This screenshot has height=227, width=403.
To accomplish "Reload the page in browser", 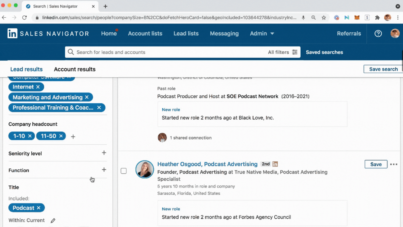I will (x=25, y=18).
